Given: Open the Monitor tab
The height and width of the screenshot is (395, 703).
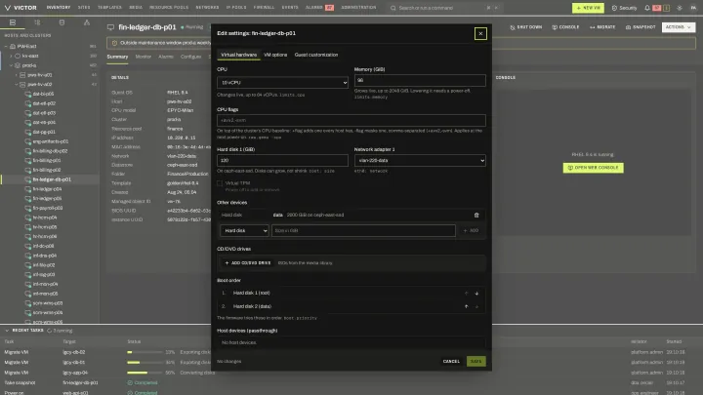Looking at the screenshot, I should tap(144, 57).
